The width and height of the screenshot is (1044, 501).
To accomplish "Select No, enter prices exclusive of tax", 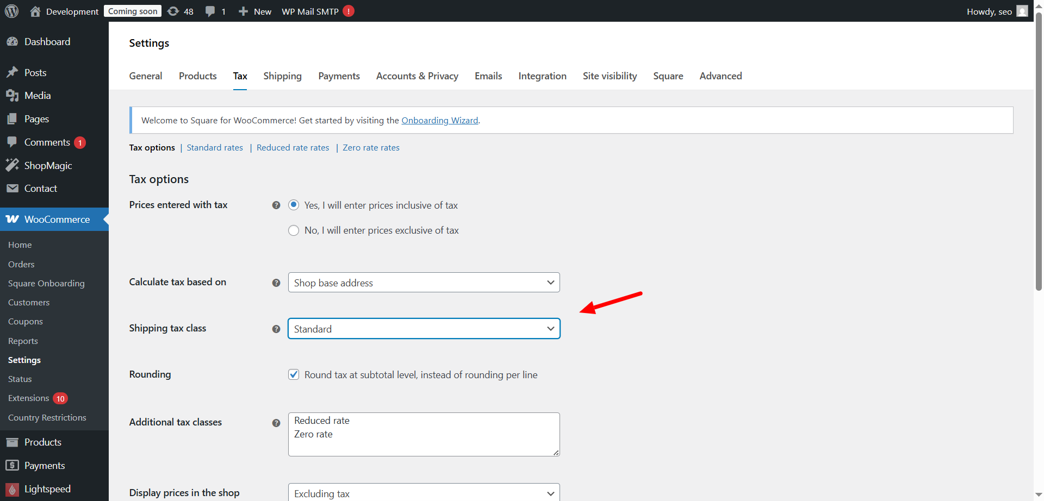I will [x=294, y=230].
